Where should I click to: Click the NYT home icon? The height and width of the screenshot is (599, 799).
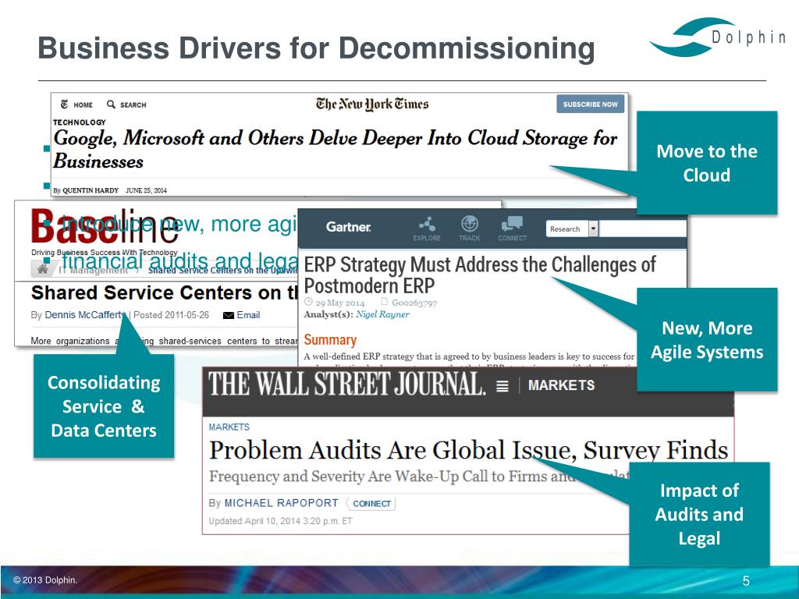click(x=64, y=105)
